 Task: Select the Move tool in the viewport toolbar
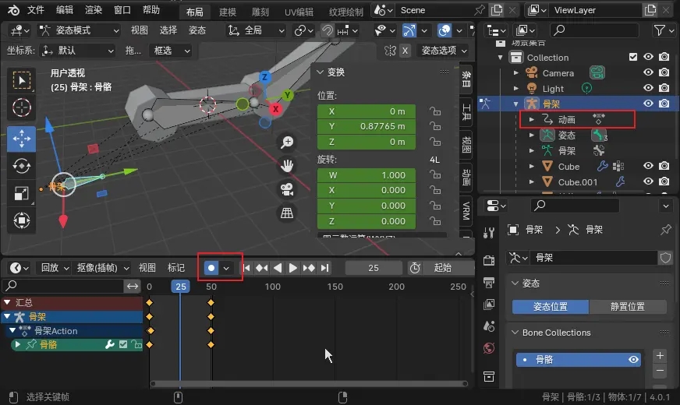(22, 139)
